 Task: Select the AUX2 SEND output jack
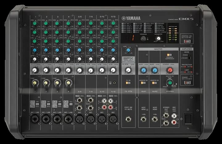coord(154,119)
